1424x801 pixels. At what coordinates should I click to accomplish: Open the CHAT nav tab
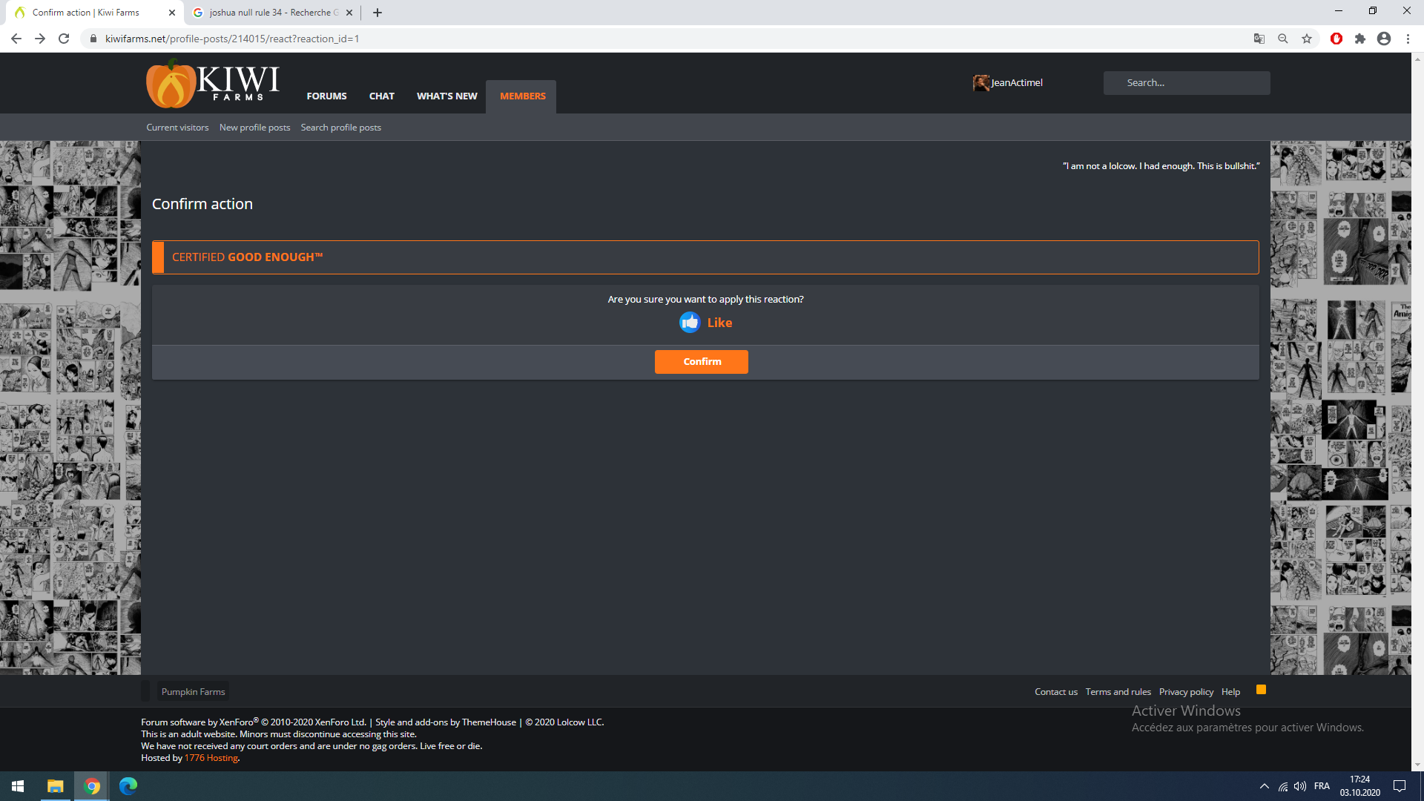(x=381, y=96)
